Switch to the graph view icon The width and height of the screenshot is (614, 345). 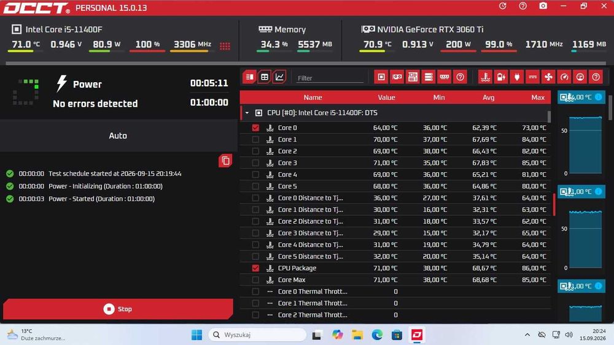279,77
